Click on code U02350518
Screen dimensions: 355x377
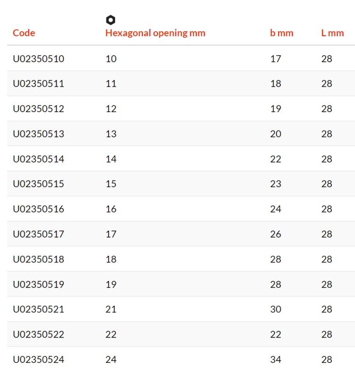[39, 259]
